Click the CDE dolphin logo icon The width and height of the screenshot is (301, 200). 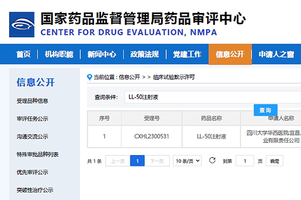click(x=22, y=25)
